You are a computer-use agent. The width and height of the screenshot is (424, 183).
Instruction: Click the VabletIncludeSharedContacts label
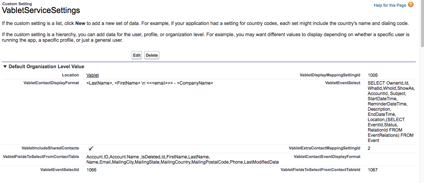50,148
